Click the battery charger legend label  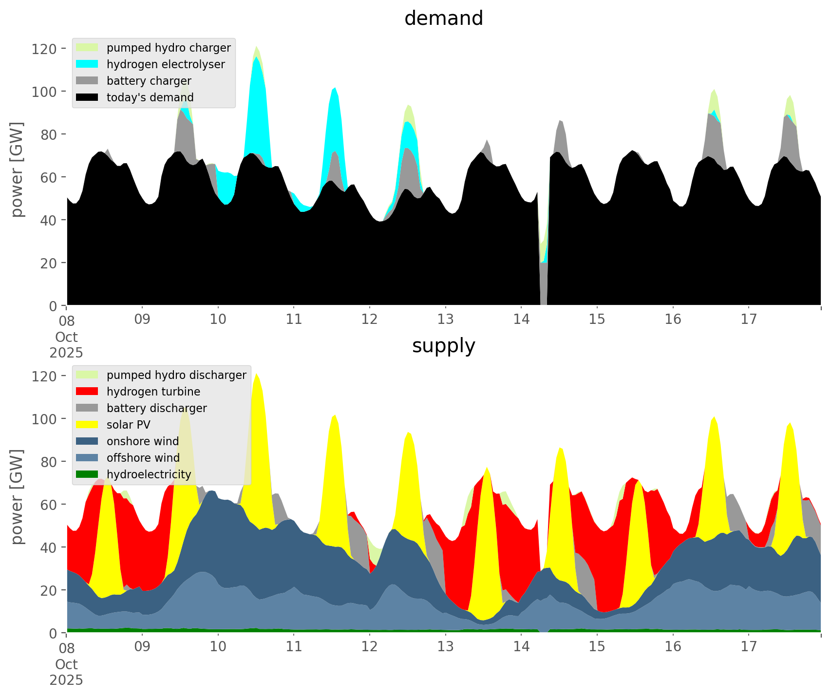tap(149, 81)
